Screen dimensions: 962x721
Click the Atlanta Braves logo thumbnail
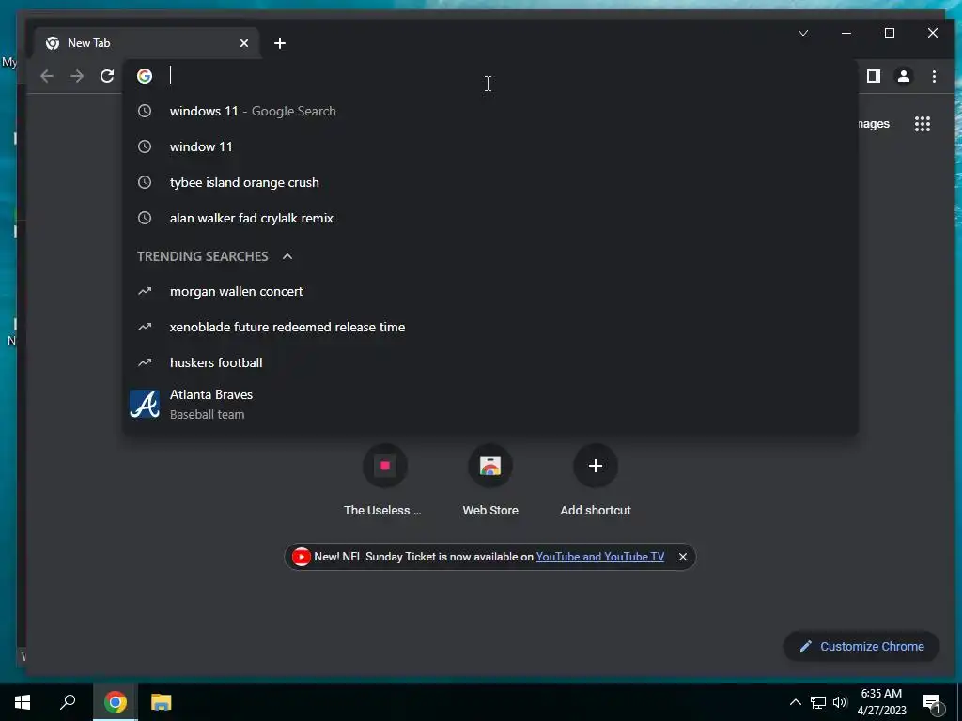pyautogui.click(x=145, y=404)
